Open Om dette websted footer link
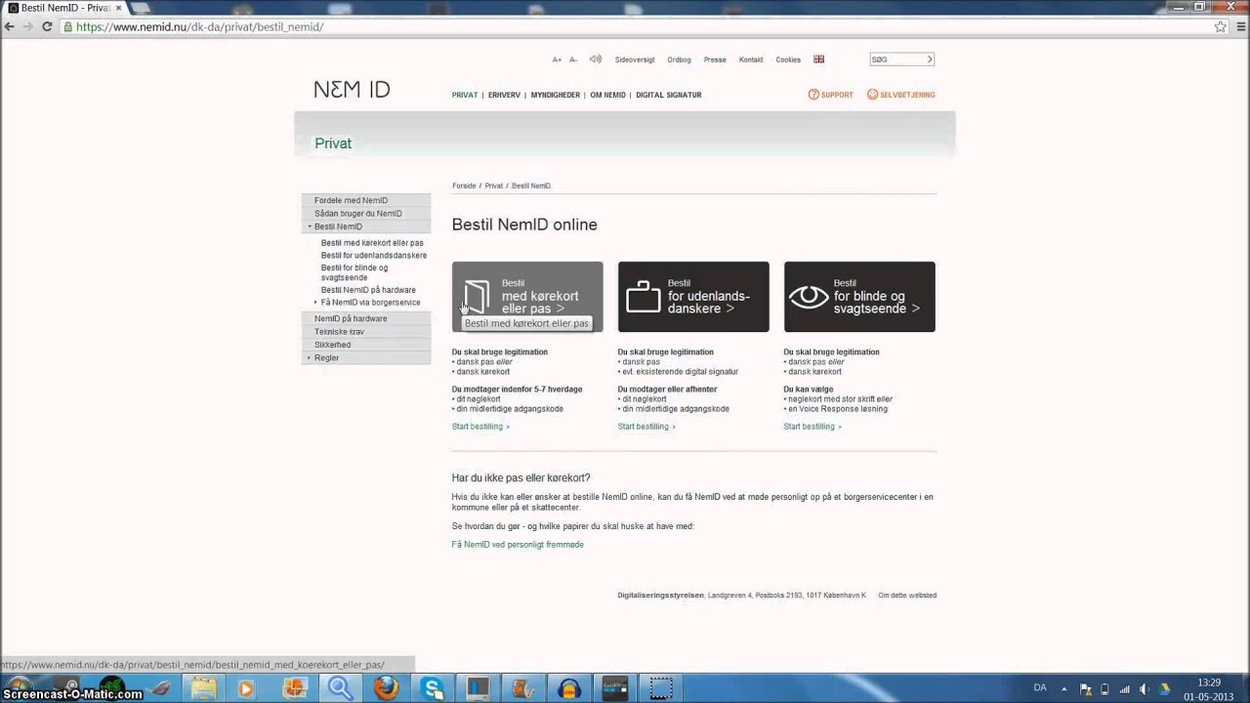This screenshot has width=1250, height=703. point(907,596)
